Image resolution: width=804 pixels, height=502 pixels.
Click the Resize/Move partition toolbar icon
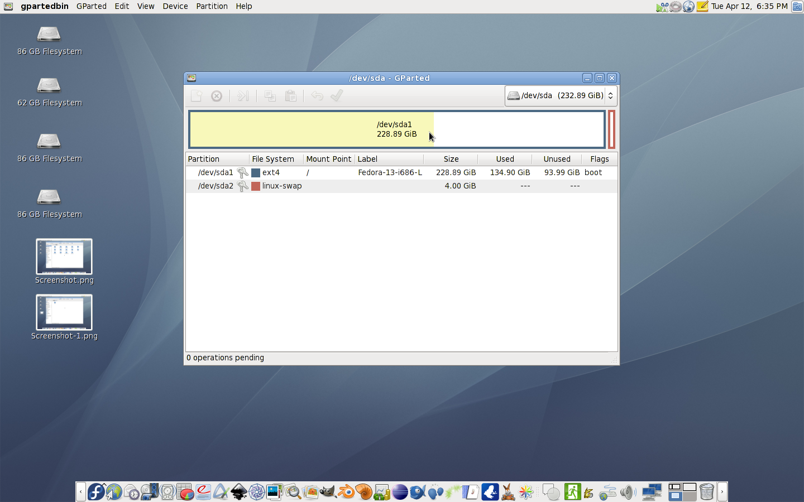tap(243, 96)
